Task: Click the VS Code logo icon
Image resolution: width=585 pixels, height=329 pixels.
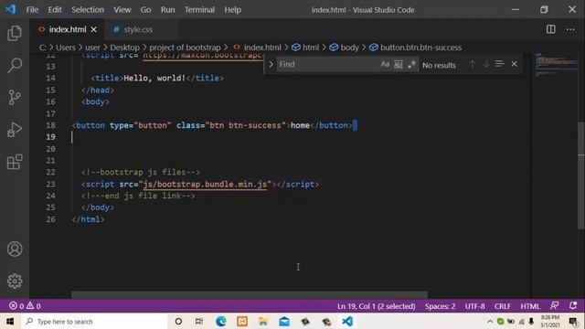Action: click(10, 9)
